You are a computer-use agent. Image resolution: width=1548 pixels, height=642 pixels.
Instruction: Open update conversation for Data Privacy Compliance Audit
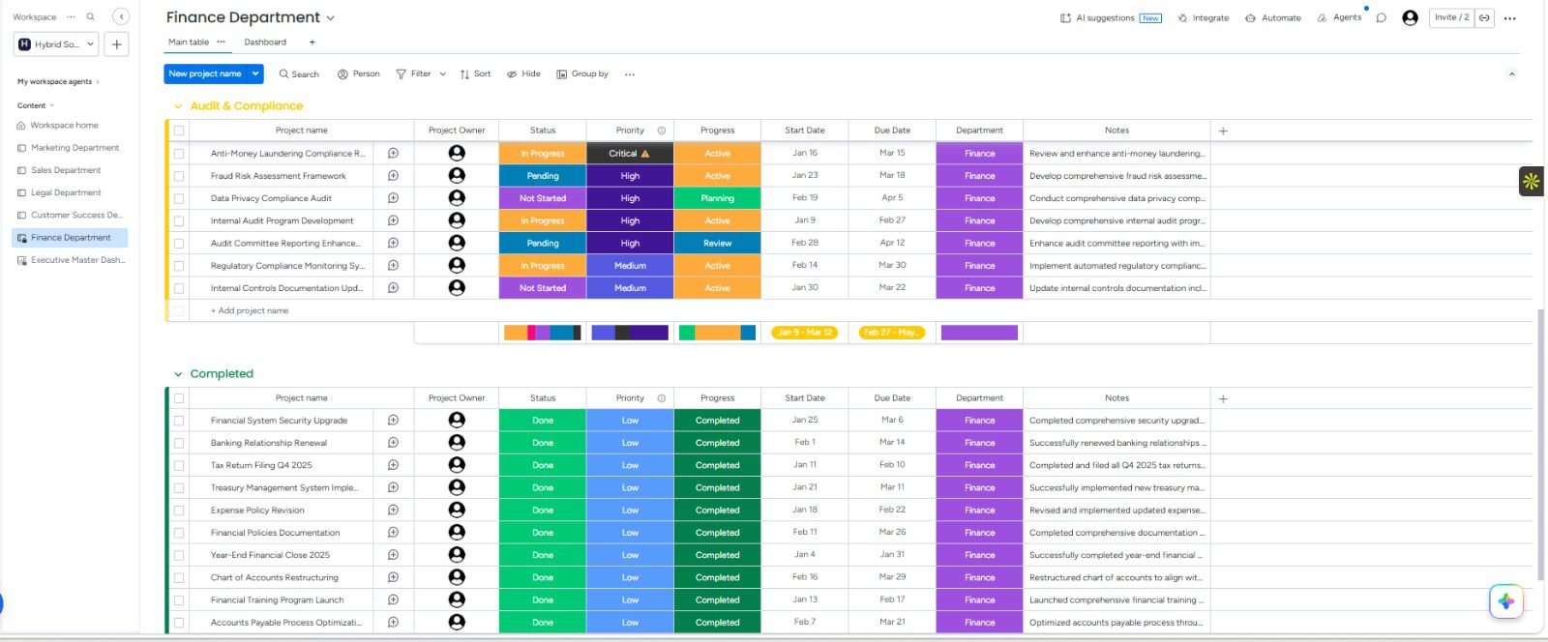pyautogui.click(x=394, y=198)
